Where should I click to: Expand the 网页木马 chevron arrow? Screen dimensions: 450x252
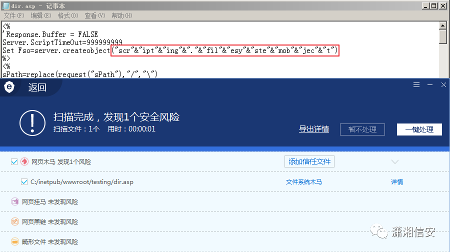395,162
